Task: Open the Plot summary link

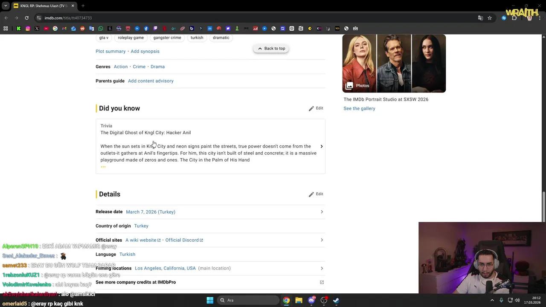Action: pos(110,52)
